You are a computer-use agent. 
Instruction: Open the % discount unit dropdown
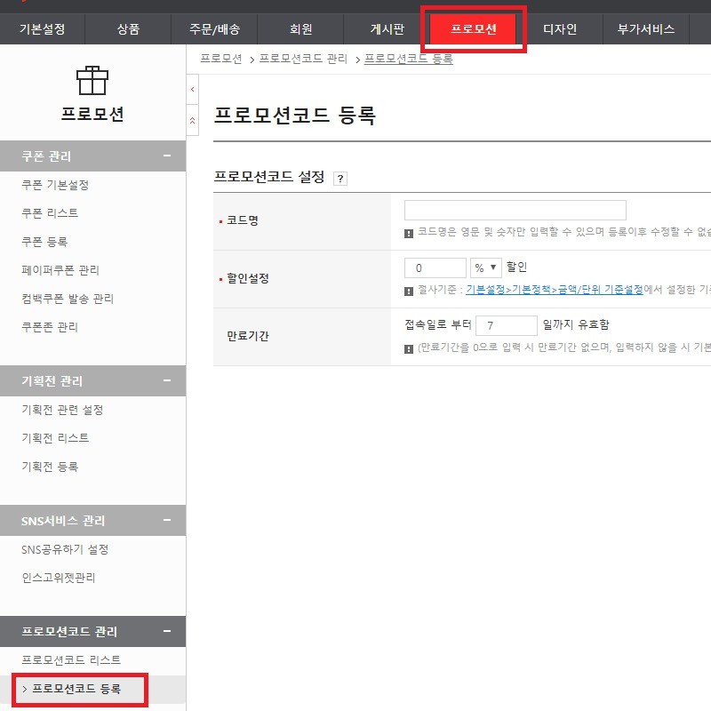click(x=485, y=268)
